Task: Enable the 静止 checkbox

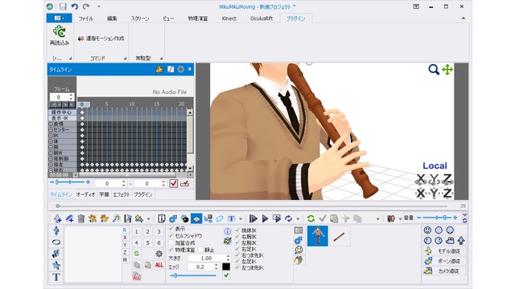Action: point(200,250)
